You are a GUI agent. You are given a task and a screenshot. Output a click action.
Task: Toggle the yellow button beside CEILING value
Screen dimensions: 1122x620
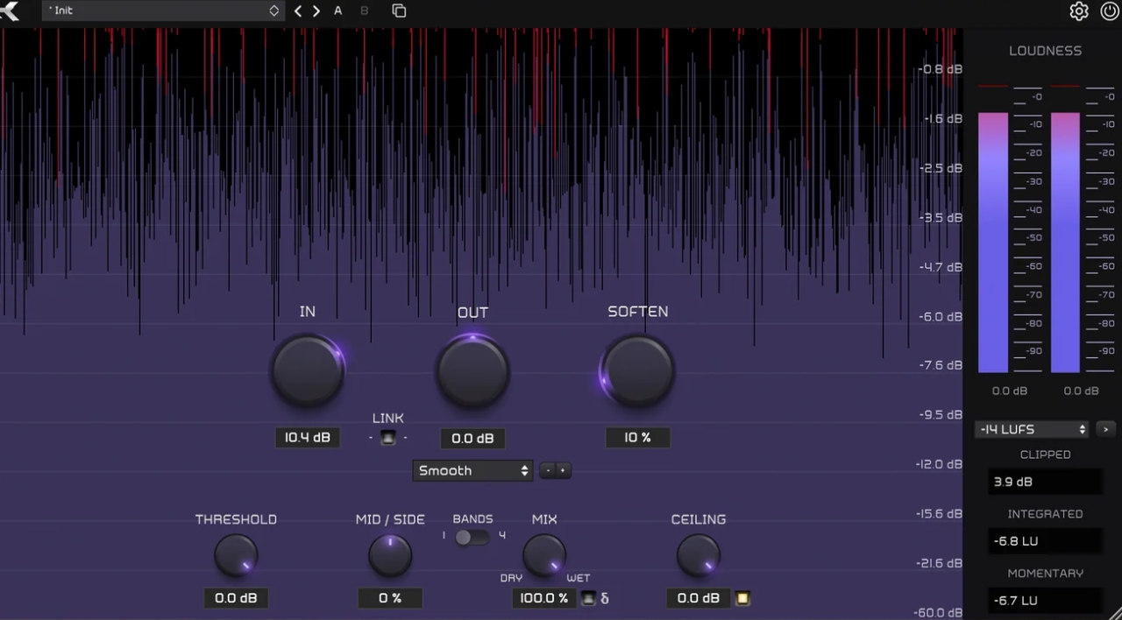click(742, 599)
